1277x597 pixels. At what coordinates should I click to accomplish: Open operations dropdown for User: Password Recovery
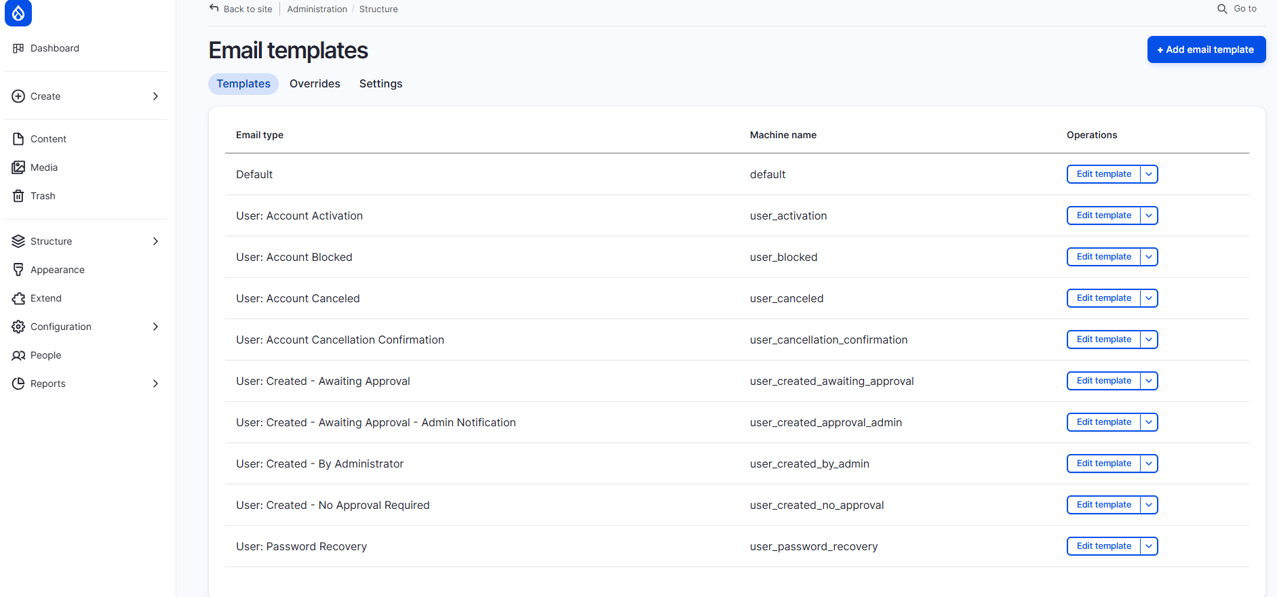[1149, 546]
